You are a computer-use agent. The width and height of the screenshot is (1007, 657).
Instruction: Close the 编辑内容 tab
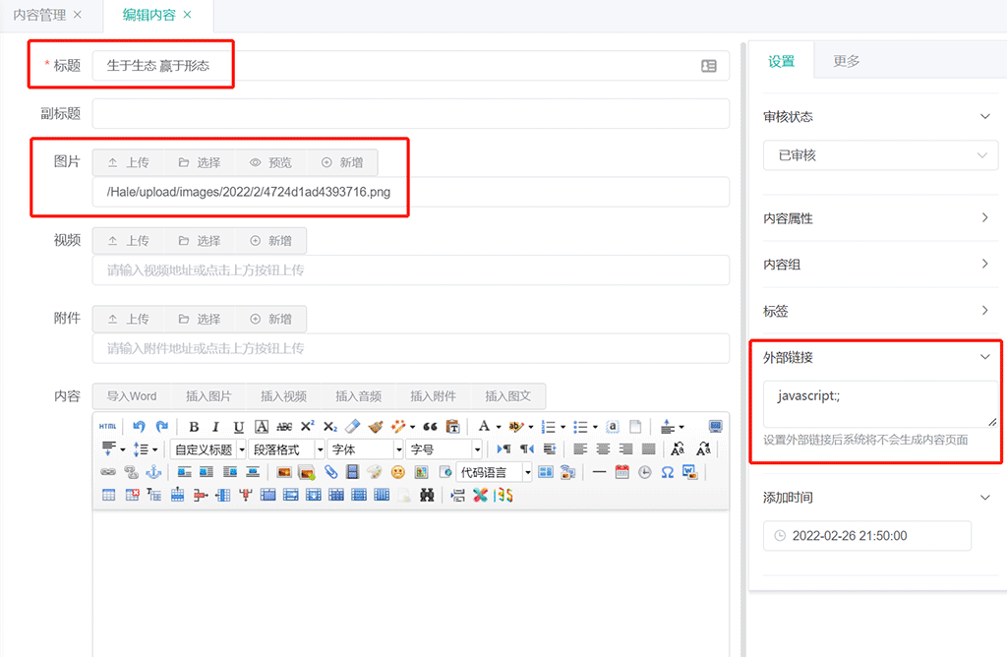click(188, 15)
